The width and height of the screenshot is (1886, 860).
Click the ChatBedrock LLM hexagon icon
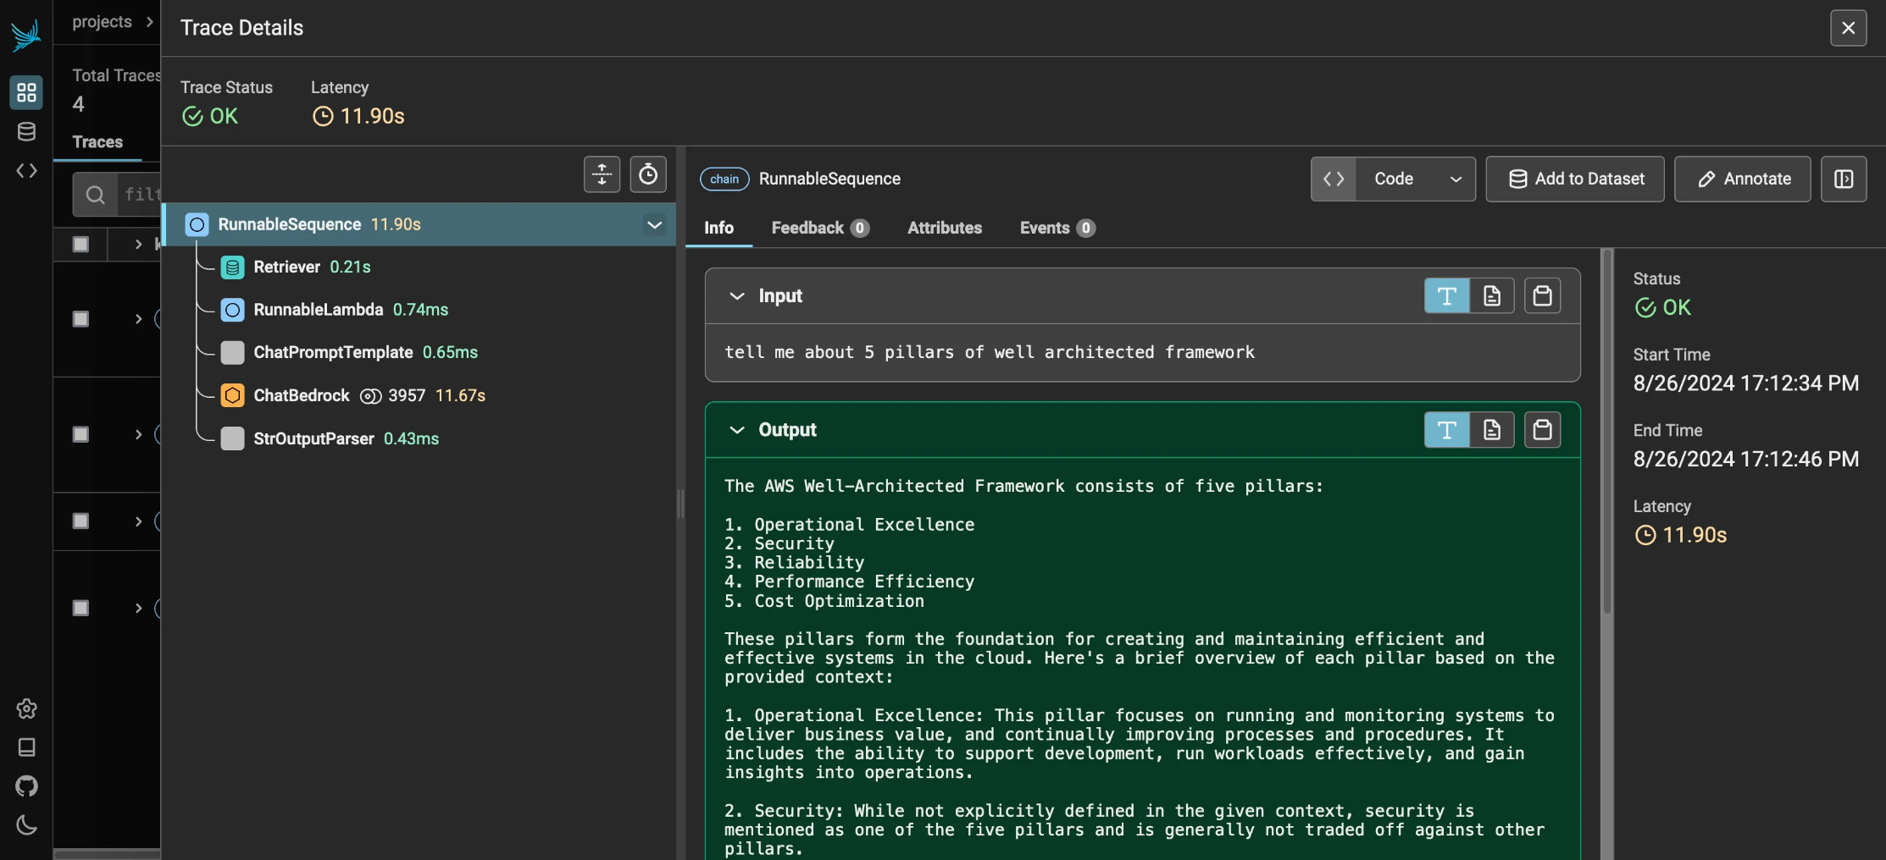232,395
